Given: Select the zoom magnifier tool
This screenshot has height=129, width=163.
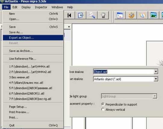Looking at the screenshot, I should [x=92, y=15].
